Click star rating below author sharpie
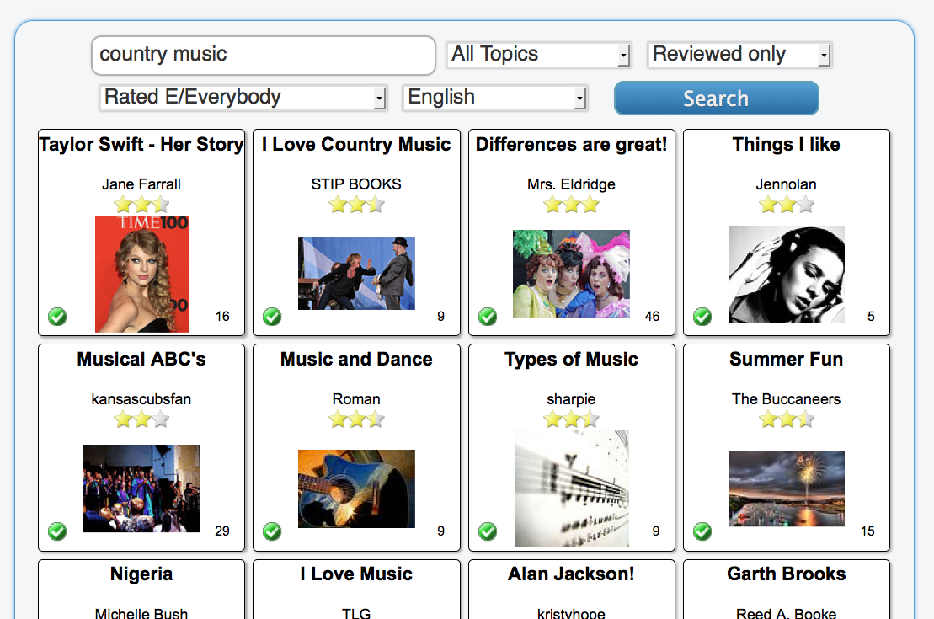Viewport: 934px width, 619px height. pos(571,419)
